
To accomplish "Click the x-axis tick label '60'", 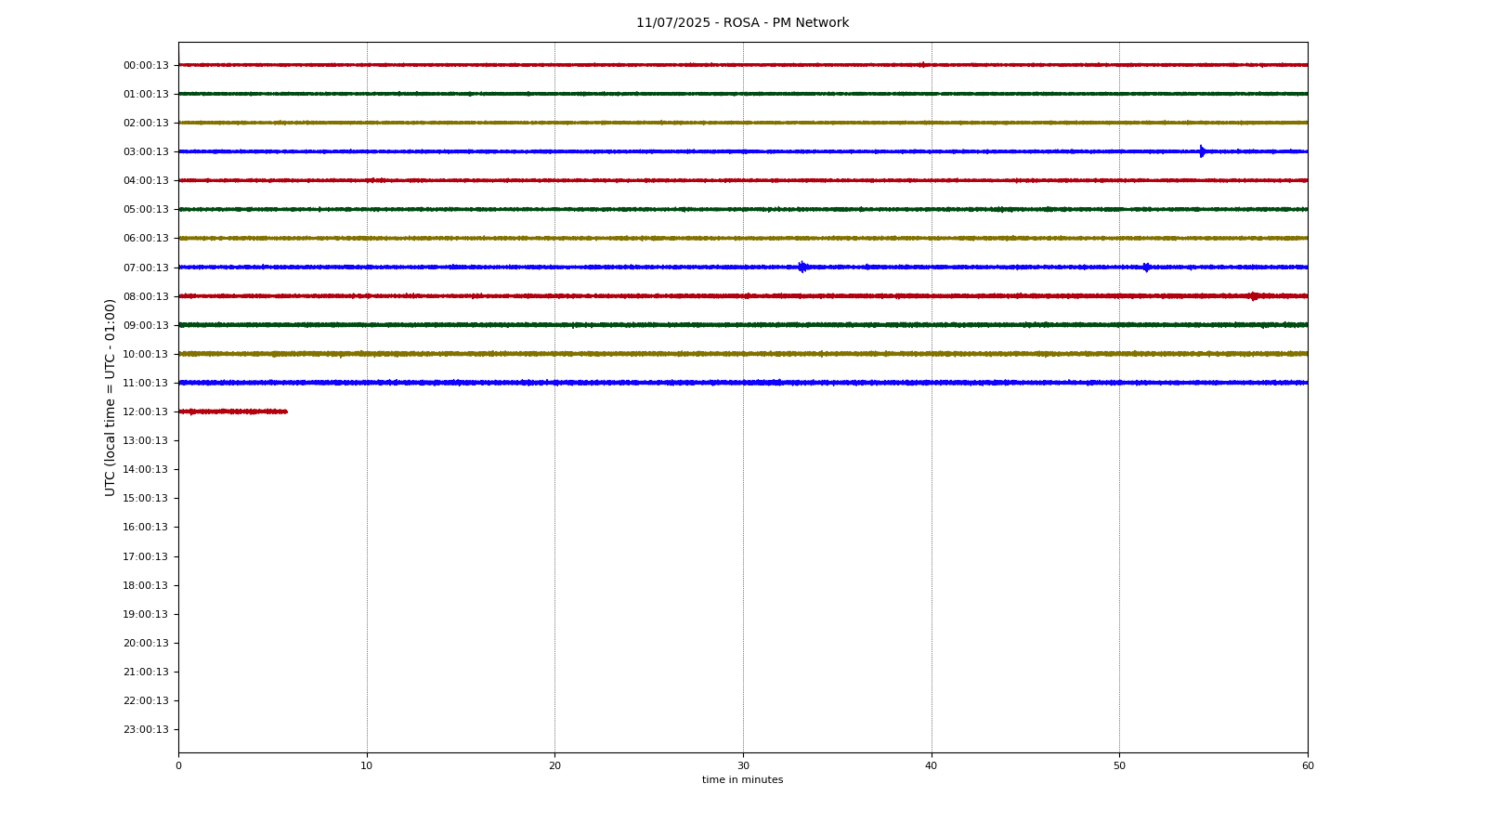I will click(1308, 765).
